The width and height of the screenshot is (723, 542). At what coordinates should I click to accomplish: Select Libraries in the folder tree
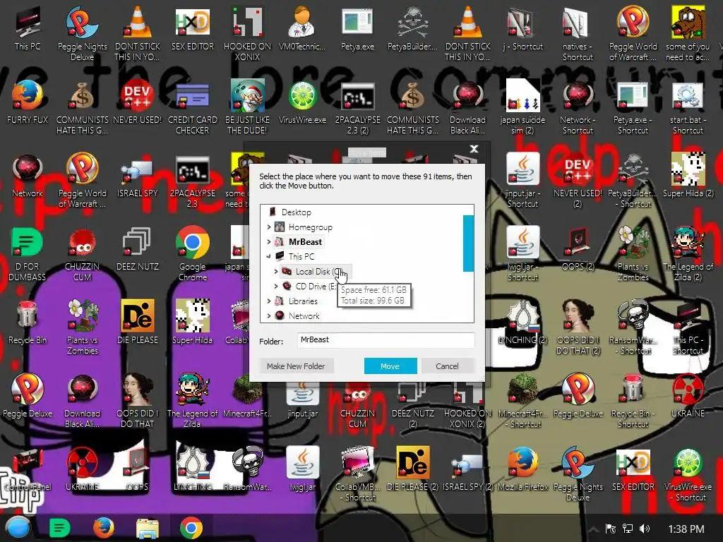click(303, 301)
